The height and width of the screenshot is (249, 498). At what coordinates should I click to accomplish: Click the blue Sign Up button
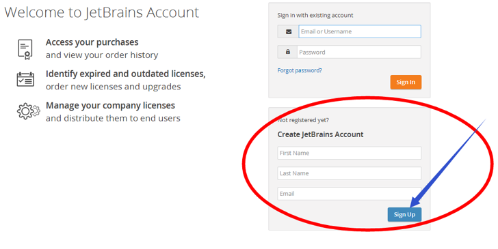[405, 214]
